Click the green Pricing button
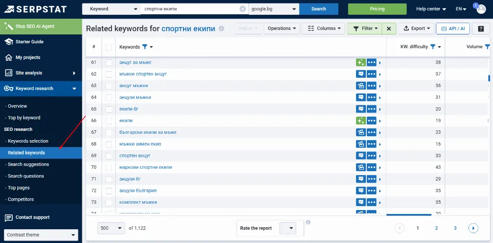This screenshot has width=493, height=243. click(377, 9)
